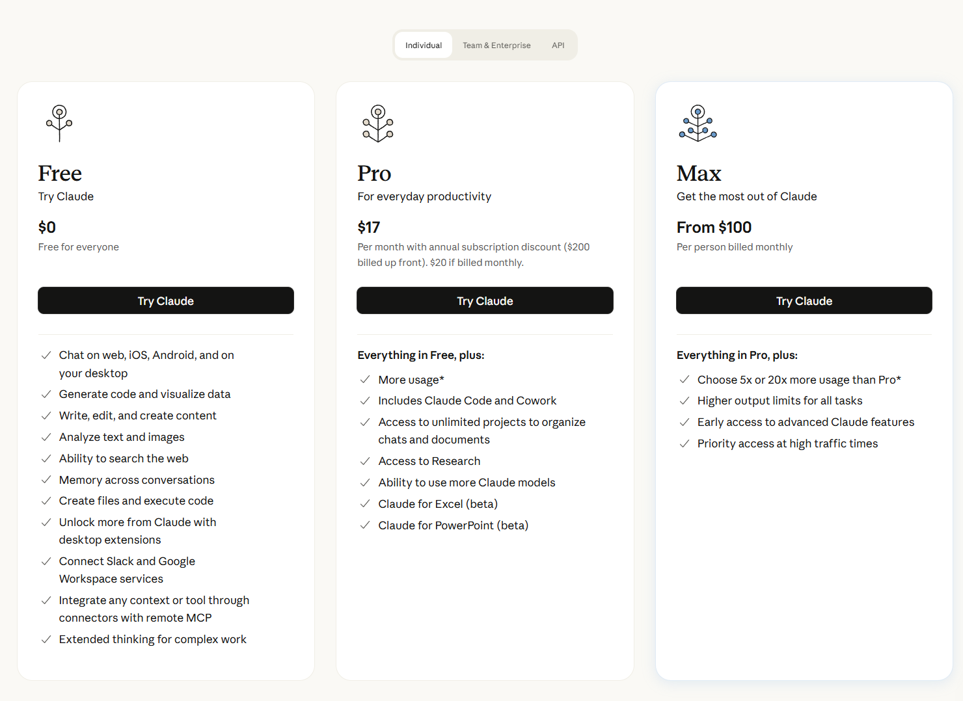Viewport: 963px width, 701px height.
Task: Click checkmark beside Analyze text and images
Action: pyautogui.click(x=46, y=437)
